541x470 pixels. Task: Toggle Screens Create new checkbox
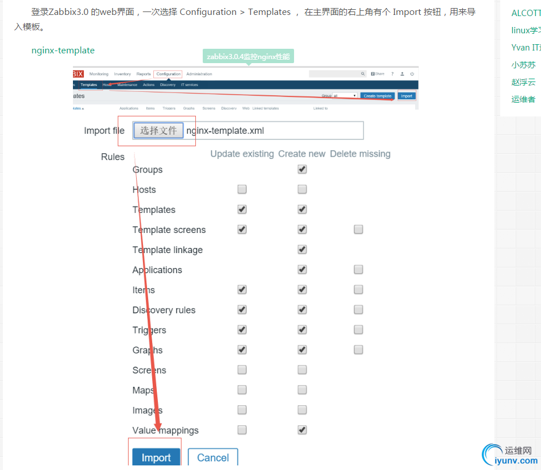point(302,370)
